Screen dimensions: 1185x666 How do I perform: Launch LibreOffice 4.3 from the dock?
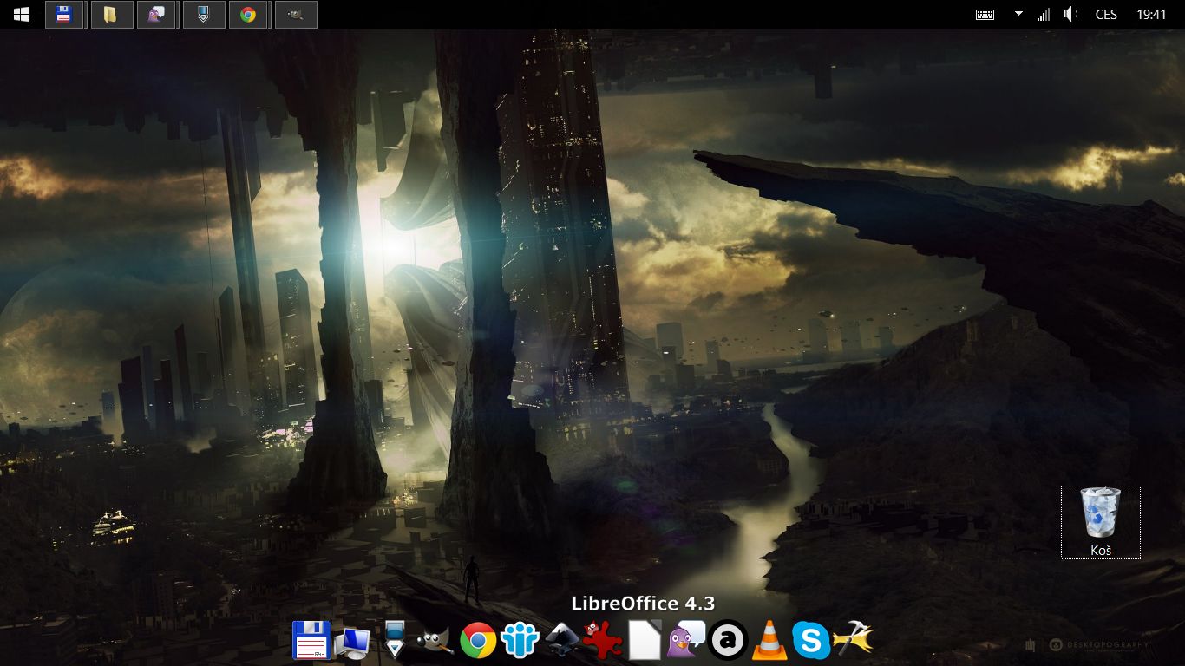click(645, 641)
